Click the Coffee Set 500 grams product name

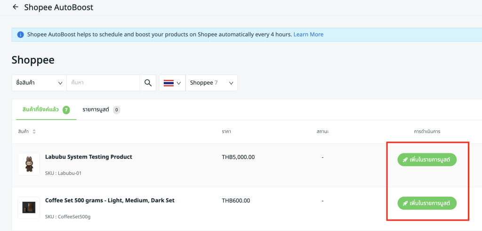click(x=110, y=200)
